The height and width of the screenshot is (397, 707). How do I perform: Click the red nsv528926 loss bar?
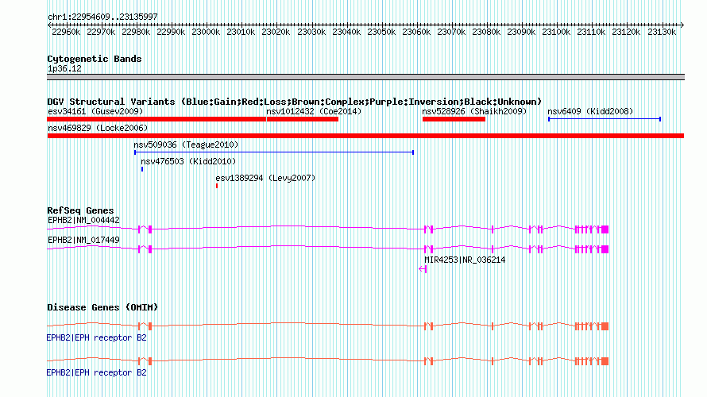454,119
